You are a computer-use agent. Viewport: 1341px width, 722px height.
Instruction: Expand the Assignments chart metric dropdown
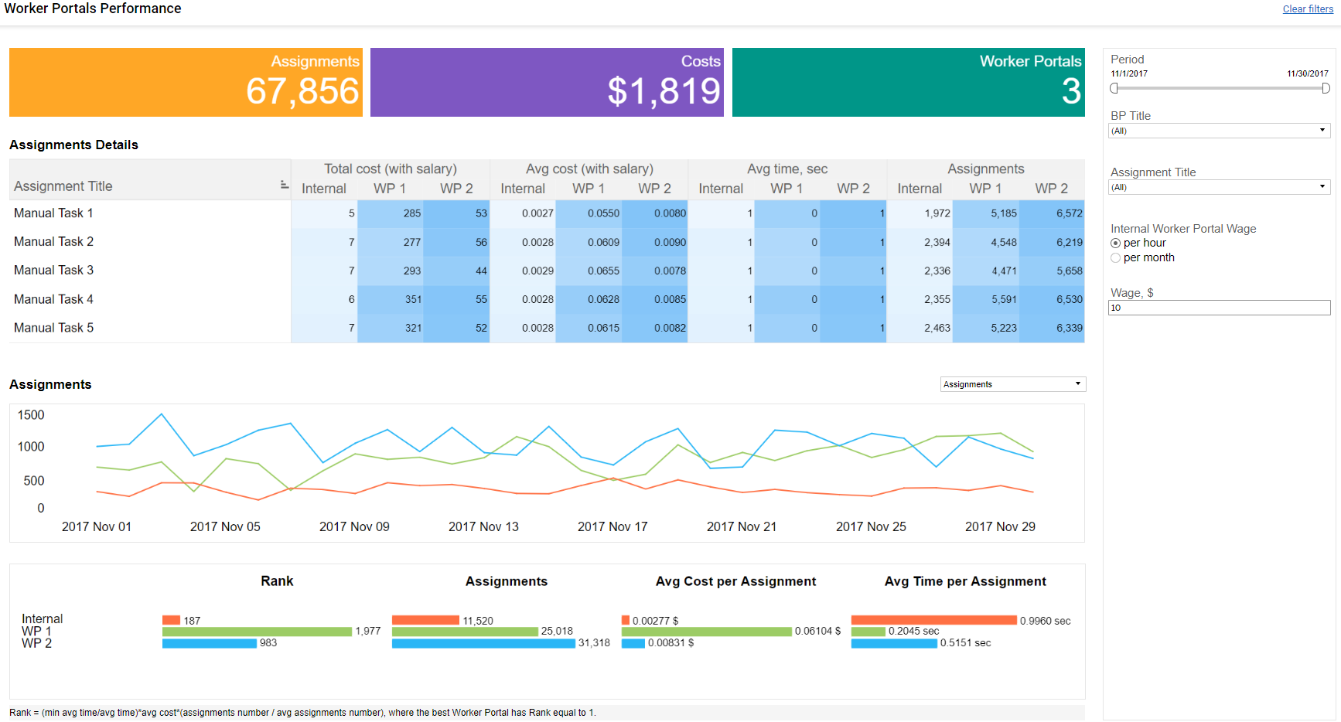click(x=1013, y=384)
